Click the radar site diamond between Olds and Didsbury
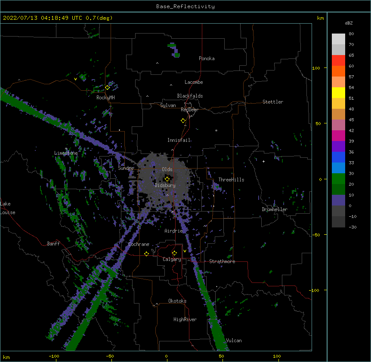 (167, 179)
